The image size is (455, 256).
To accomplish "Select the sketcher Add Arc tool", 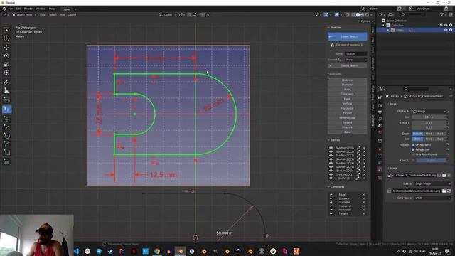I will tap(6, 144).
